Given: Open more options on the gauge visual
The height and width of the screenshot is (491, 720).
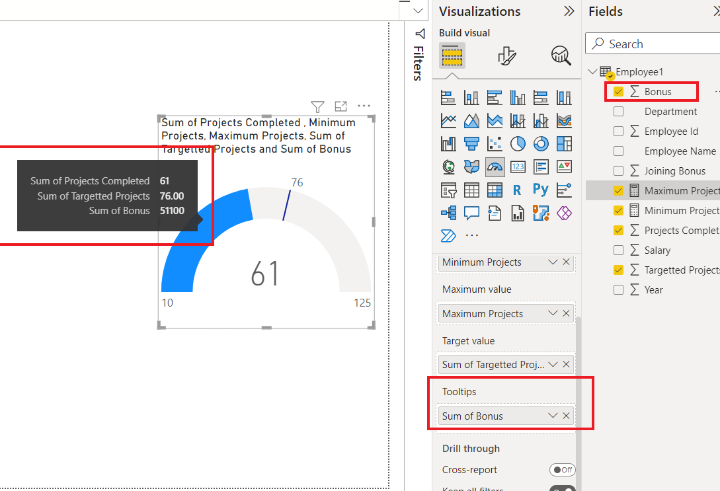Looking at the screenshot, I should click(364, 106).
